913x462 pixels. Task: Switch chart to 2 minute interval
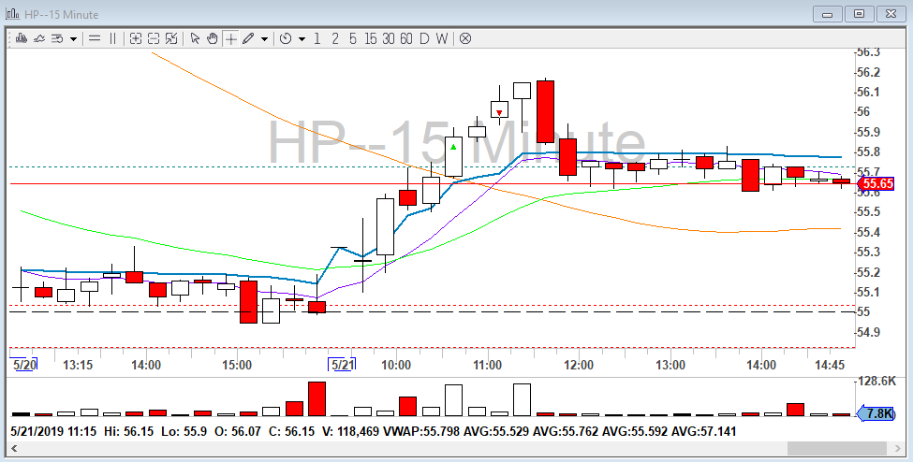335,39
